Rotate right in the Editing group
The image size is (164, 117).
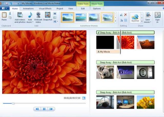[121, 20]
